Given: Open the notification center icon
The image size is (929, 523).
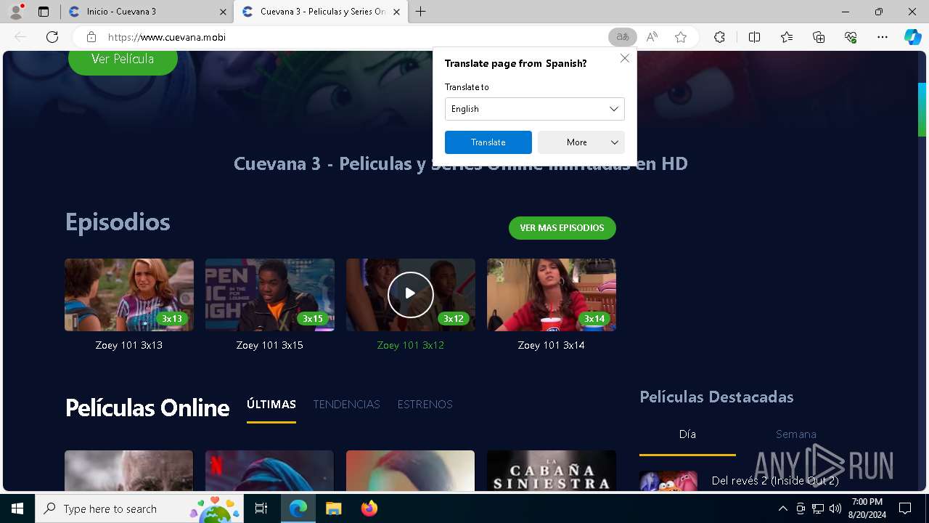Looking at the screenshot, I should 905,508.
